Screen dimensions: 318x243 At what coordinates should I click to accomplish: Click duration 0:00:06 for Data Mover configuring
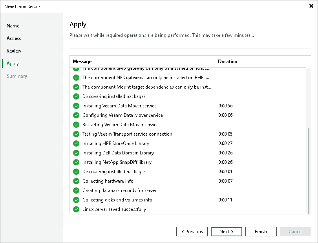[x=225, y=115]
